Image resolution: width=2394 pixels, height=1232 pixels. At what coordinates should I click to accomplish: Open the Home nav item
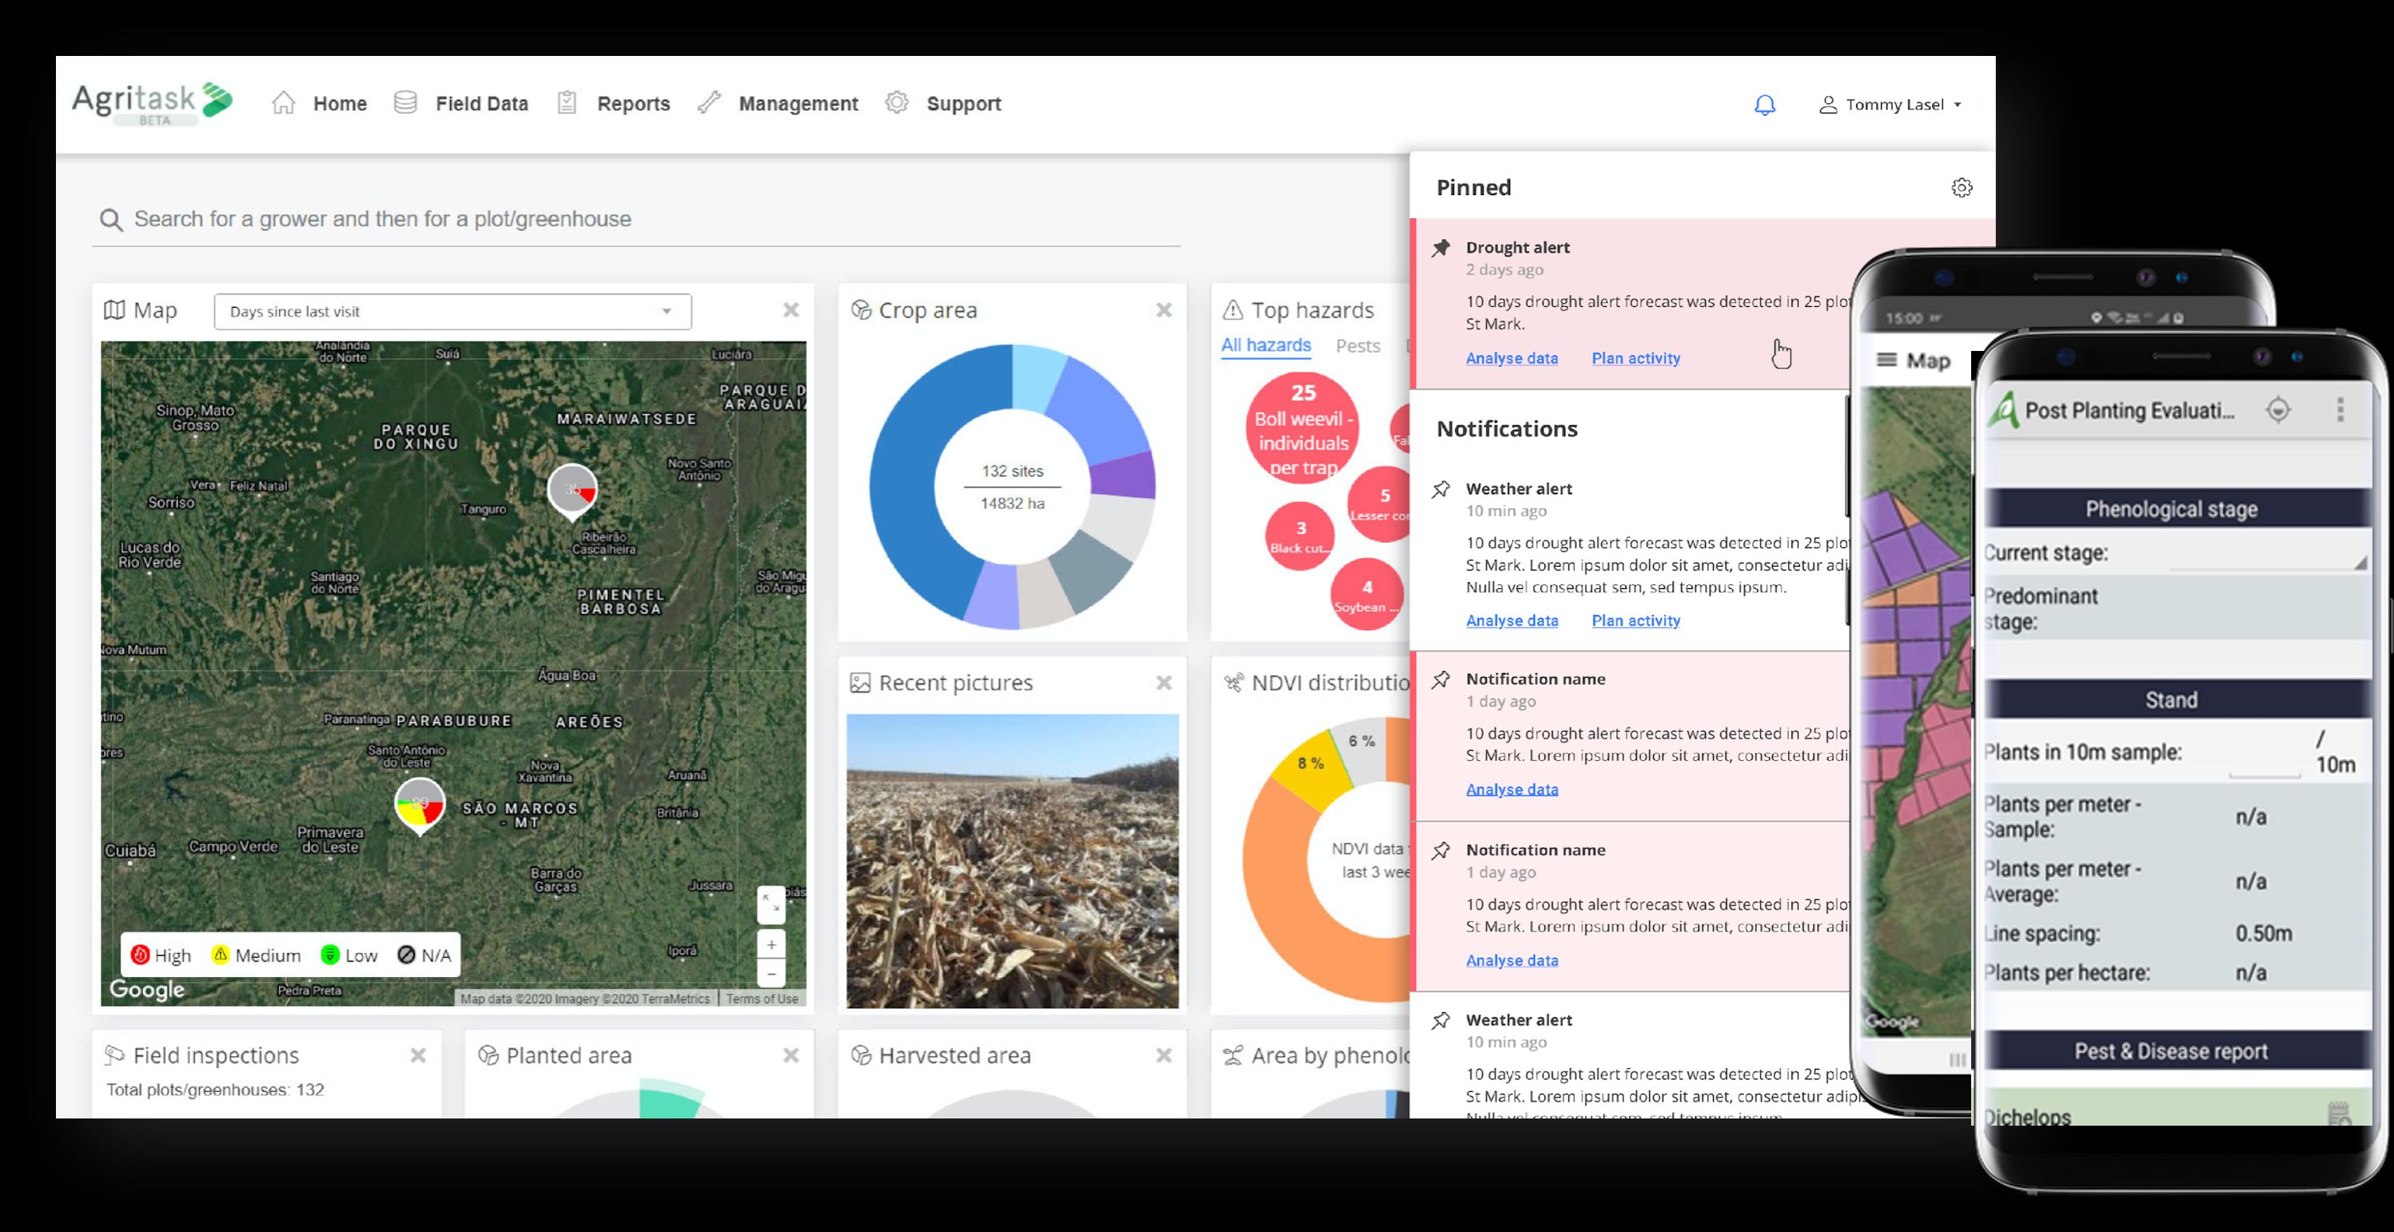click(320, 103)
